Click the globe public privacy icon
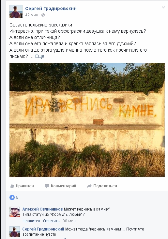 coord(43,15)
